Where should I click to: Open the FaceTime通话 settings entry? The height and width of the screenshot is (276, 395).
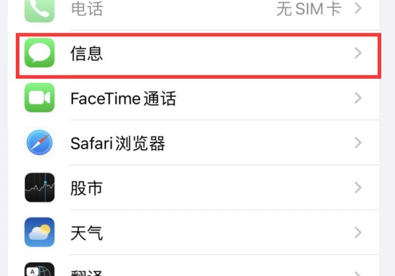[x=123, y=99]
